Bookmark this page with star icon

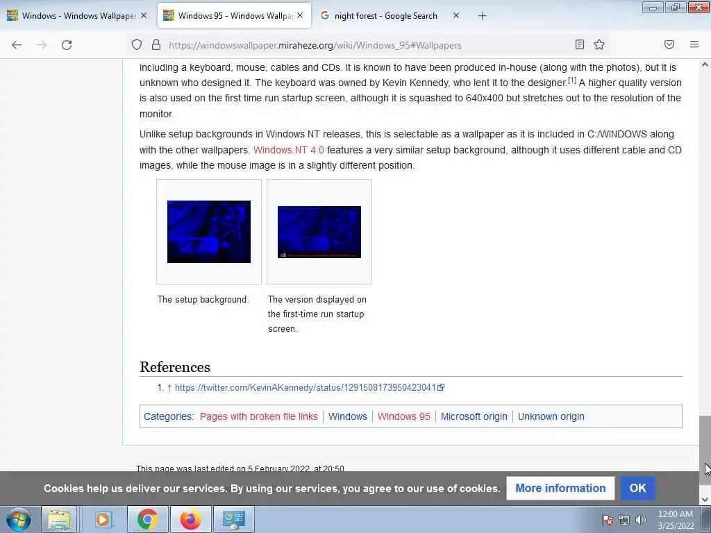tap(599, 44)
